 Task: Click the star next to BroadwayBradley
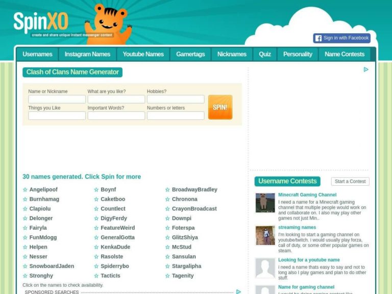tap(167, 190)
